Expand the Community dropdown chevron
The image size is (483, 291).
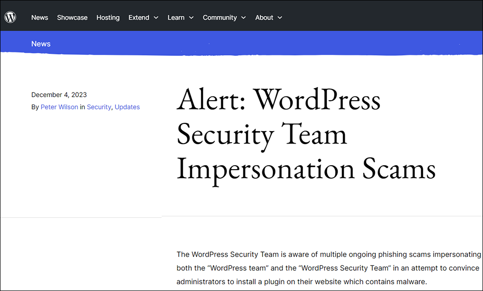coord(243,18)
